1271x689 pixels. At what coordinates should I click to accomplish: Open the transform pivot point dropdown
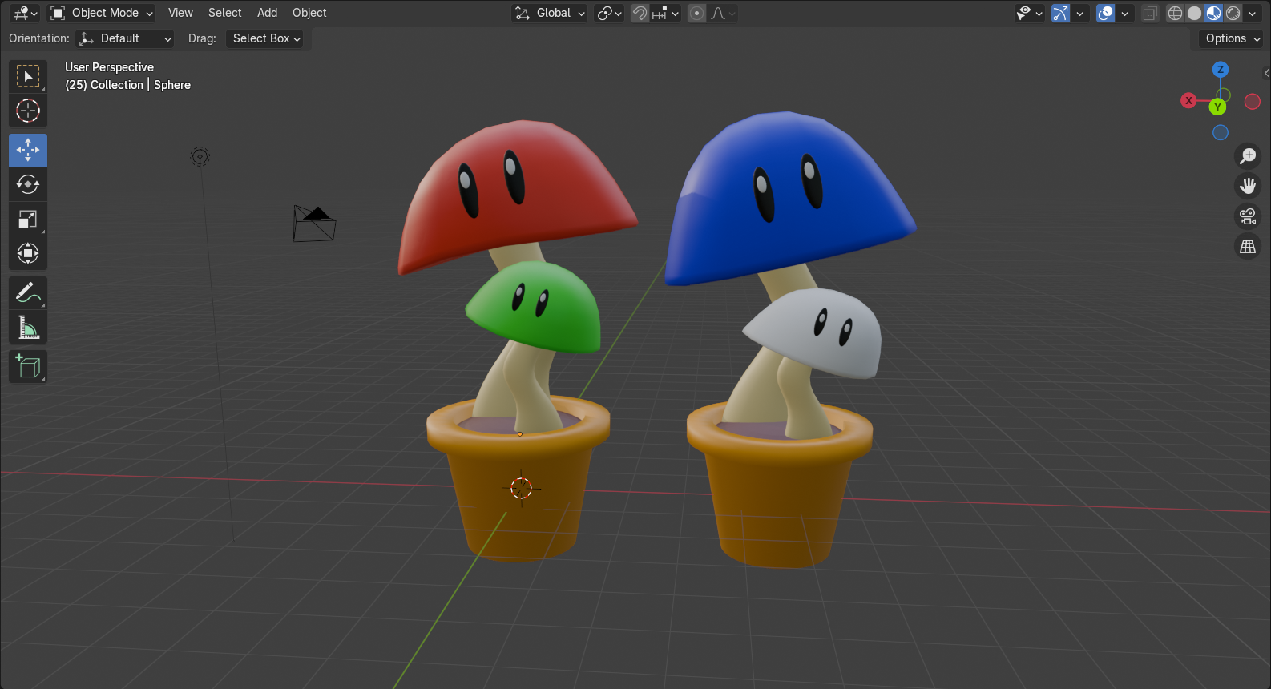609,13
